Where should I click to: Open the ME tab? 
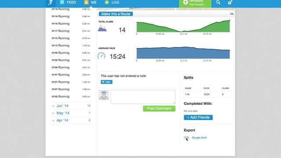[90, 2]
